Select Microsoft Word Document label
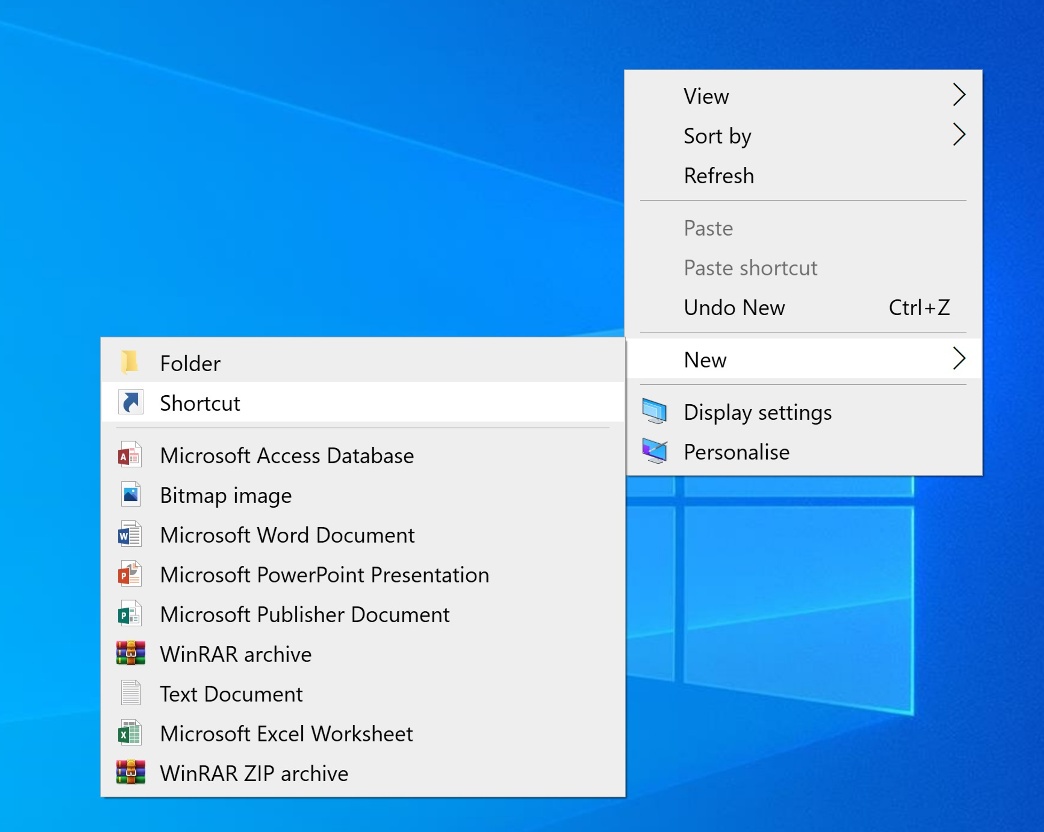1044x832 pixels. pos(288,535)
